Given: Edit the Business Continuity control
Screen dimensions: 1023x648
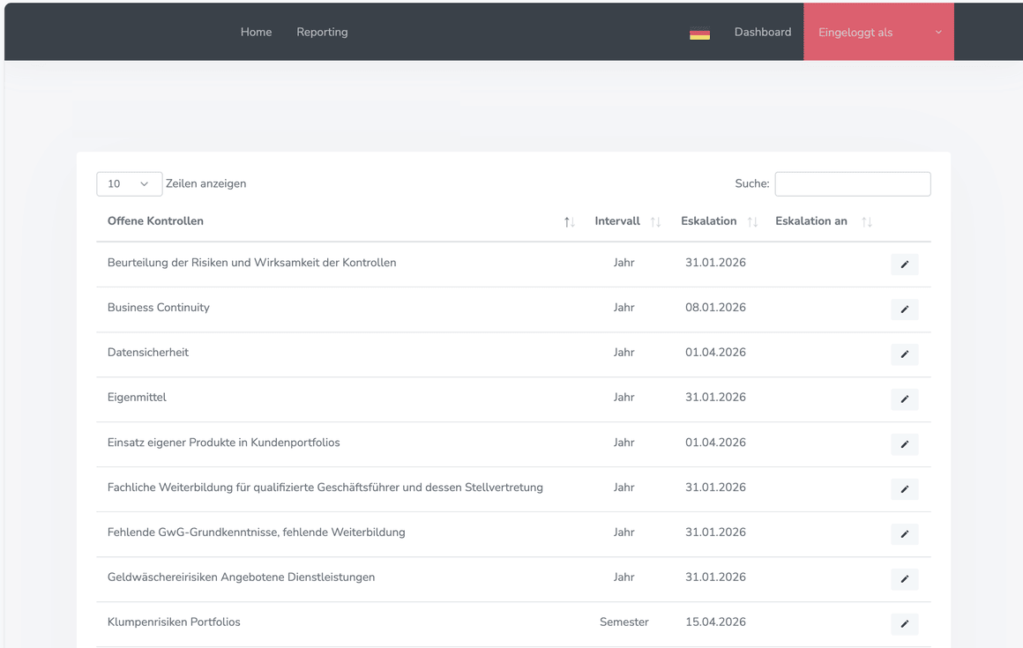Looking at the screenshot, I should point(904,309).
